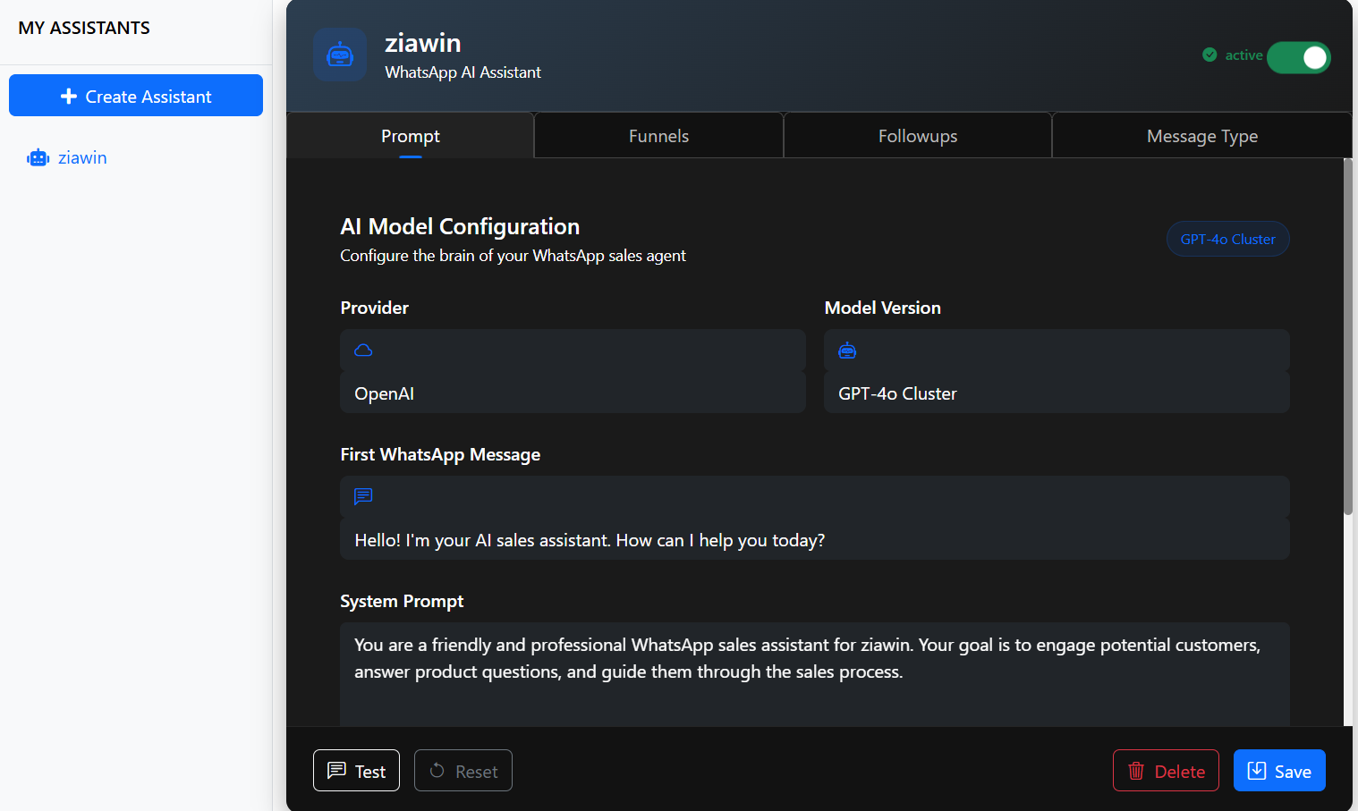Click the robot icon beside ziawin in sidebar
This screenshot has height=811, width=1358.
click(38, 158)
